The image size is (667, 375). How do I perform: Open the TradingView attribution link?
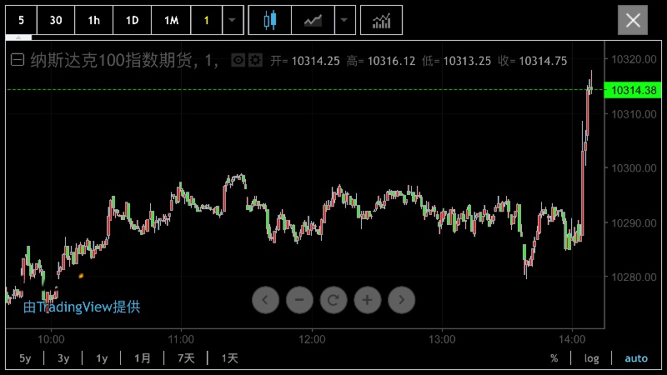[x=82, y=307]
